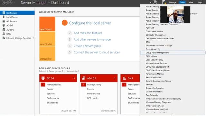Expand File and Storage Services arrow
The height and width of the screenshot is (116, 206).
33,38
